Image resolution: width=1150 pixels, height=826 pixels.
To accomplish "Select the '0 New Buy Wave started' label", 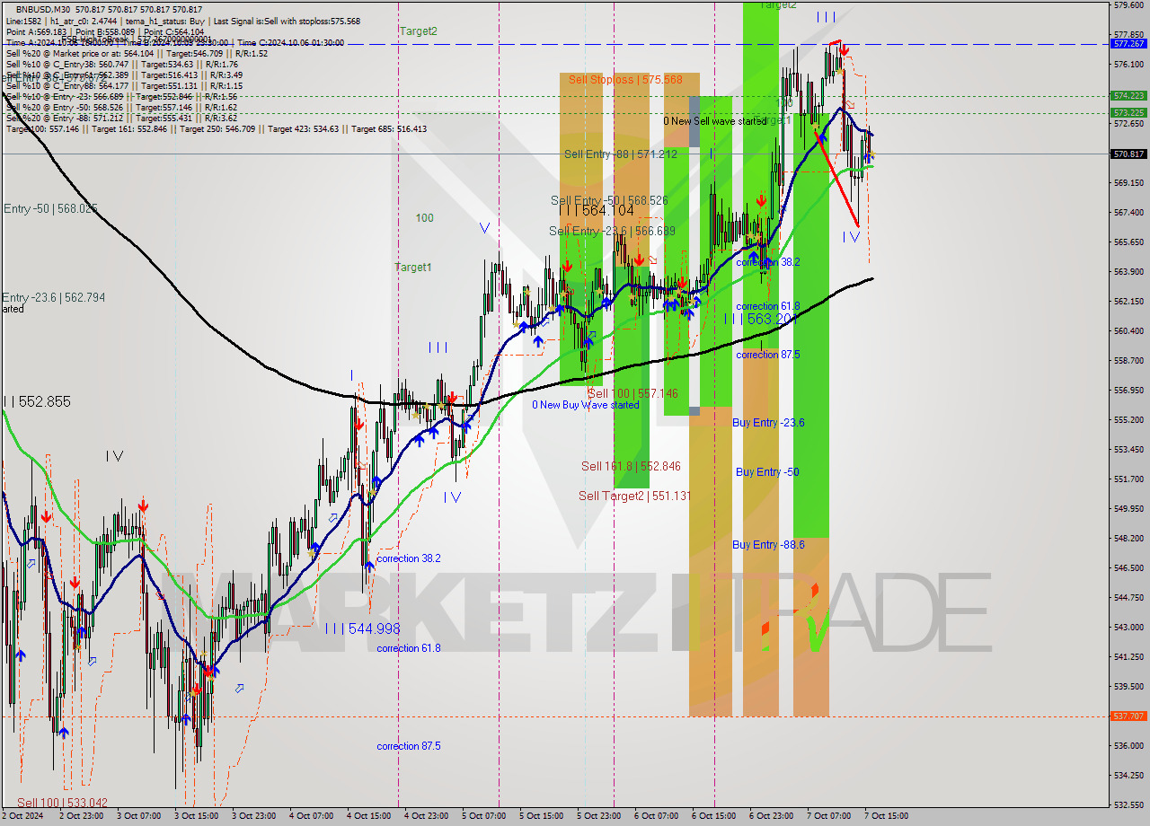I will (x=586, y=405).
